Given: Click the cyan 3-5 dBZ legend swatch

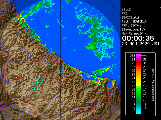Looking at the screenshot, I should tap(138, 112).
